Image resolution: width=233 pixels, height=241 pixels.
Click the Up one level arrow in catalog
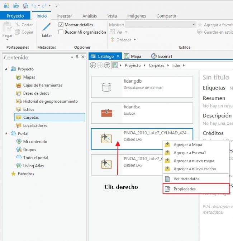[x=107, y=65]
